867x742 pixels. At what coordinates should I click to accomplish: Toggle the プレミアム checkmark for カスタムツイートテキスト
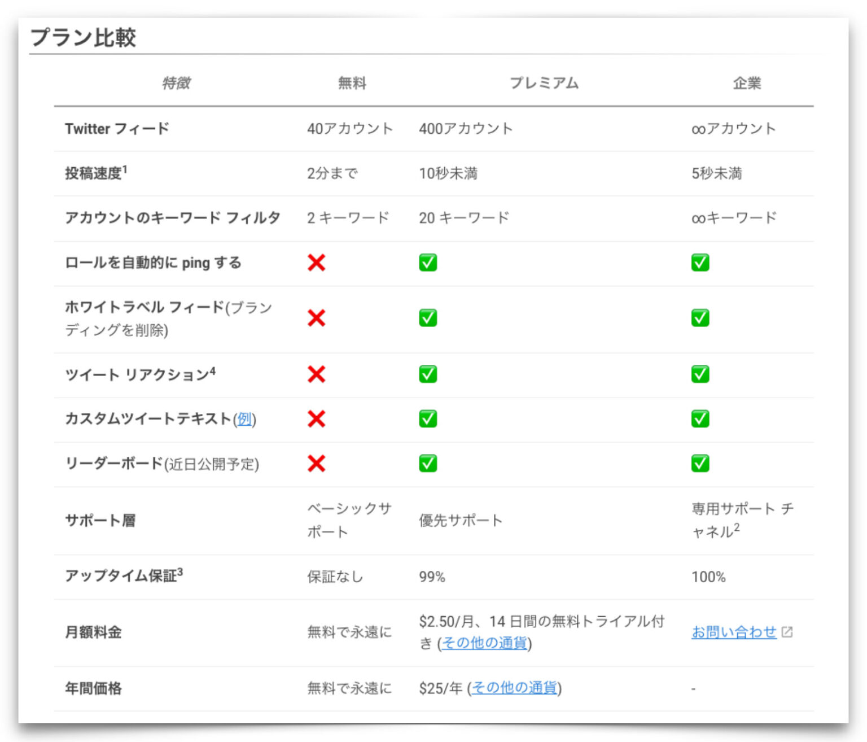click(x=428, y=419)
